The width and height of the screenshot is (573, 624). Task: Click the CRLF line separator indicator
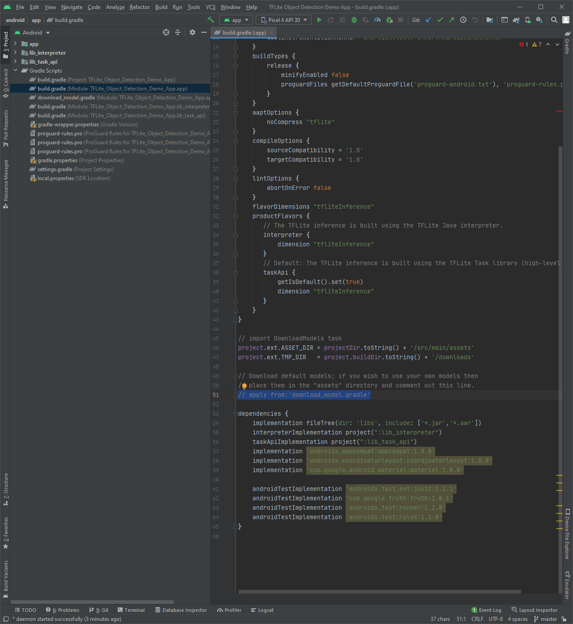(x=477, y=619)
